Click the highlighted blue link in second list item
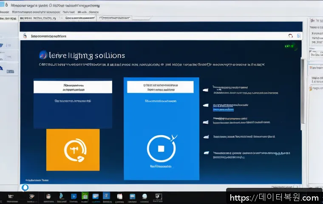This screenshot has width=323, height=204. (224, 109)
